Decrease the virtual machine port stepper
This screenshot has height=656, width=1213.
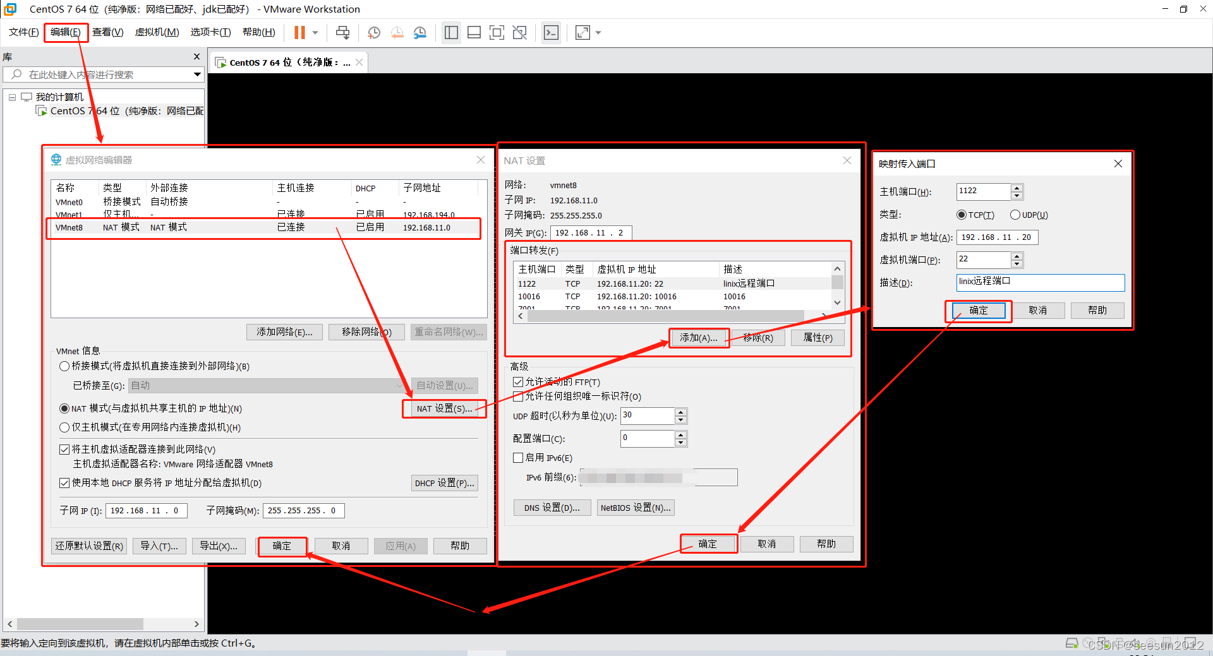(1017, 264)
